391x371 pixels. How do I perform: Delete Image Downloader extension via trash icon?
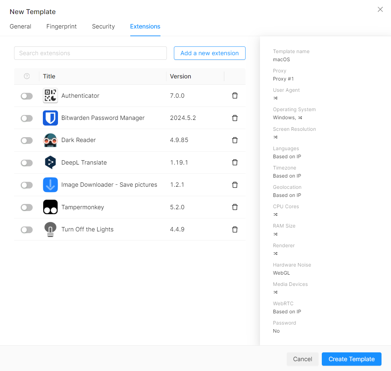[x=235, y=185]
